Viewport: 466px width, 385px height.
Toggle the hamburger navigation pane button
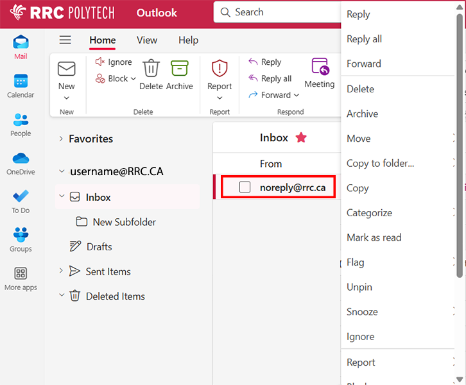coord(65,40)
